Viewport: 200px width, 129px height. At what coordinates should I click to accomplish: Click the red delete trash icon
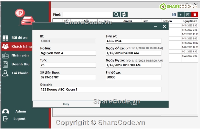pyautogui.click(x=195, y=15)
